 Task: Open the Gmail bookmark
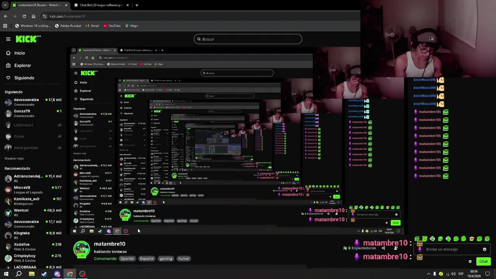(92, 26)
